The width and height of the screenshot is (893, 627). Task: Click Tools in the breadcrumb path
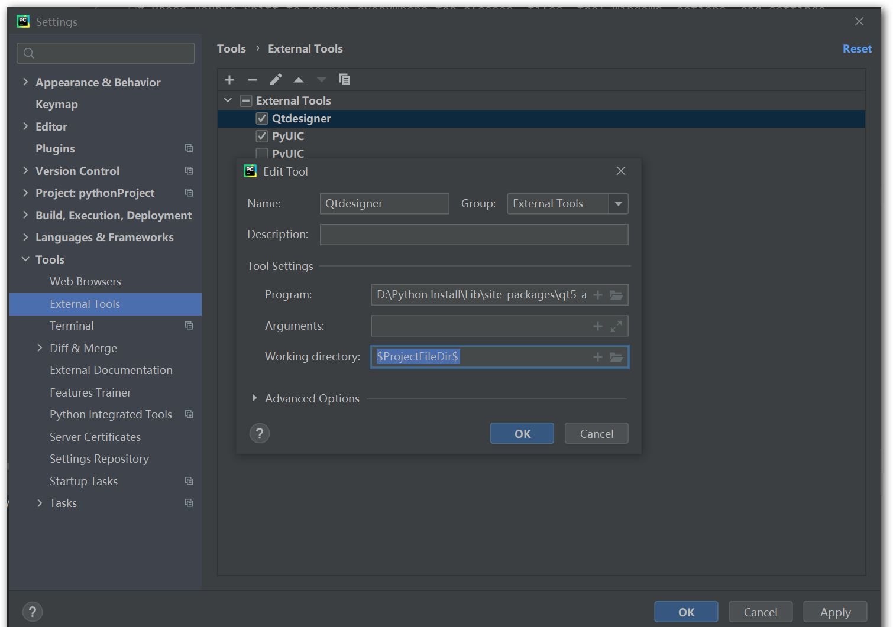[x=231, y=49]
